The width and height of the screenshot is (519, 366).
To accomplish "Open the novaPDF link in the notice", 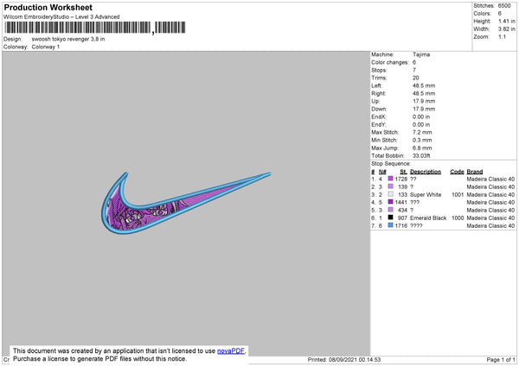I will [x=231, y=350].
